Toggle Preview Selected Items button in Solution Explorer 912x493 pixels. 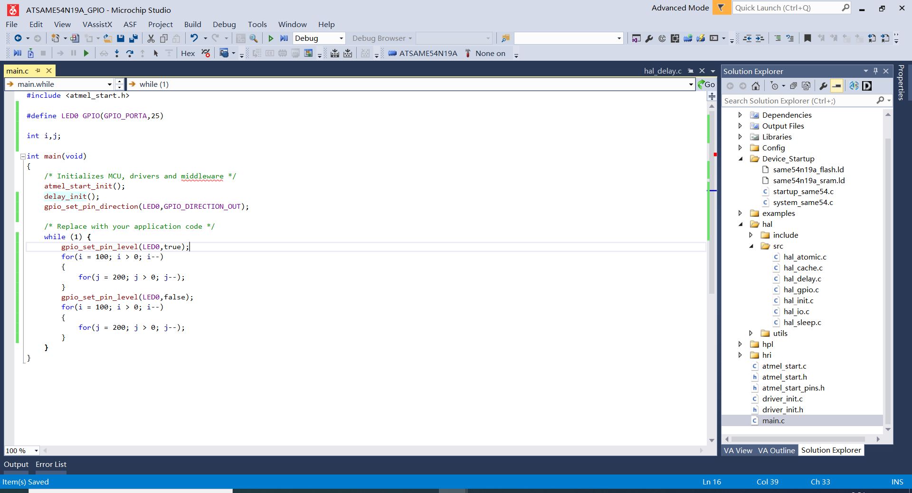click(x=837, y=86)
